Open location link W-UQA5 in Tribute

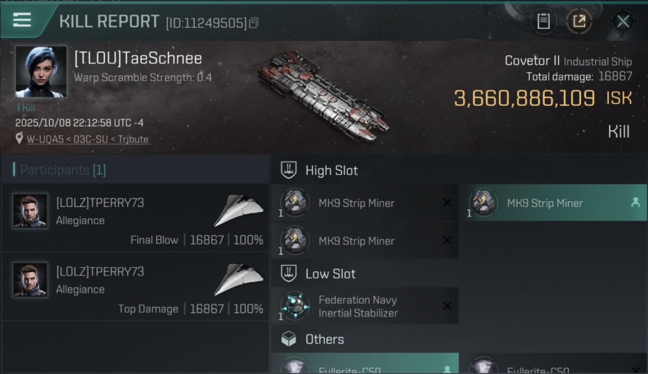88,139
